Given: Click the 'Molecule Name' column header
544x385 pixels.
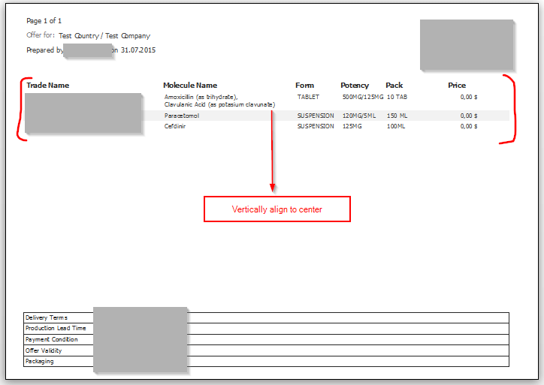Looking at the screenshot, I should point(190,86).
